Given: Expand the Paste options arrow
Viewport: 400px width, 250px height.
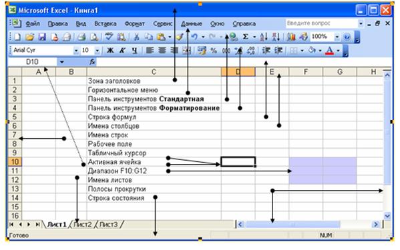Looking at the screenshot, I should 170,37.
